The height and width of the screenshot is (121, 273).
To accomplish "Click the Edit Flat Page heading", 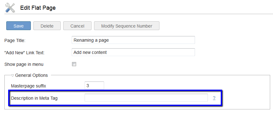I will click(x=38, y=8).
